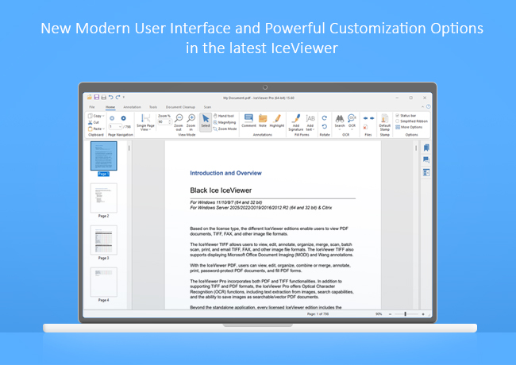Open the comments side panel icon
Viewport: 516px width, 365px height.
point(426,160)
